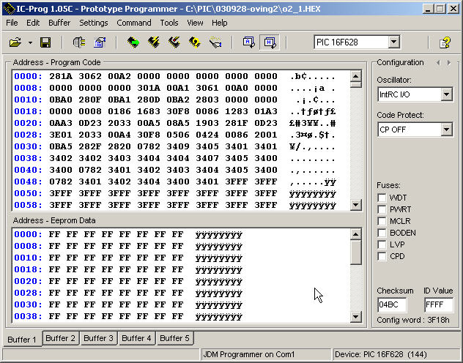The image size is (463, 363).
Task: Open the Code Protect CP OFF dropdown
Action: tap(447, 130)
